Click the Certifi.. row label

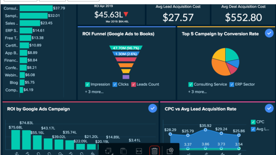coord(12,45)
